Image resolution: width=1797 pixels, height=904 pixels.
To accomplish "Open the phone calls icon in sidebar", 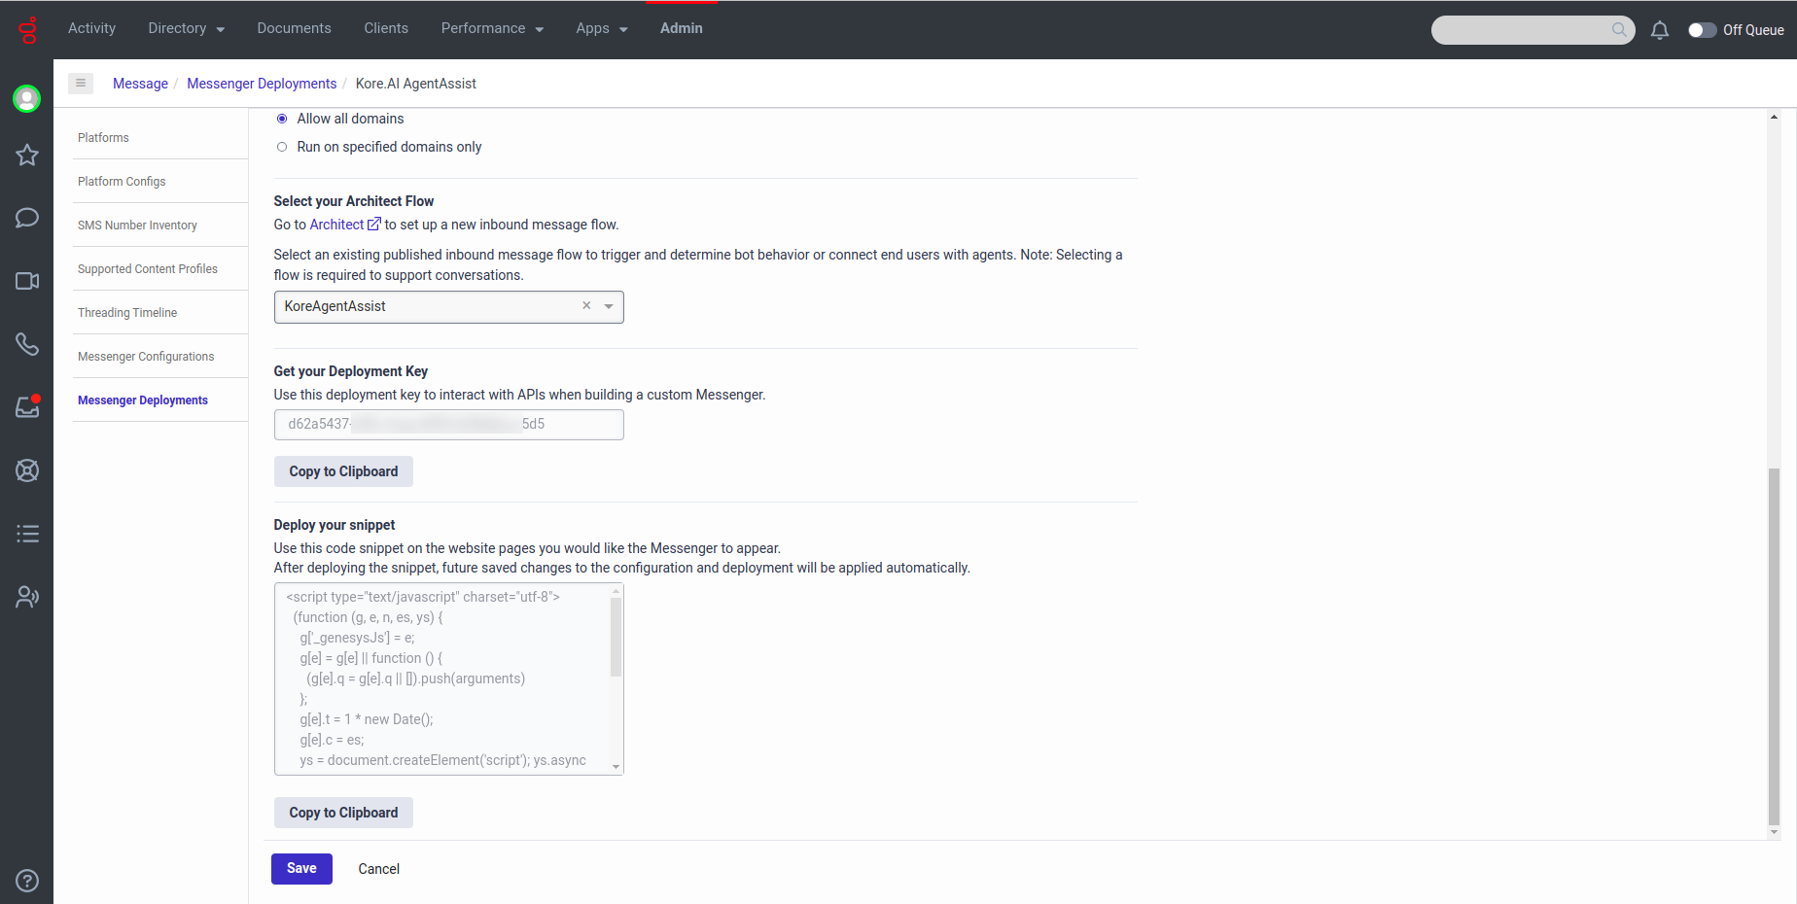I will 27,344.
